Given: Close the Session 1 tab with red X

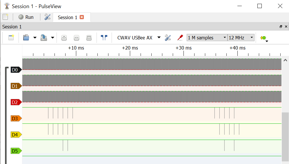Looking at the screenshot, I should (x=82, y=17).
